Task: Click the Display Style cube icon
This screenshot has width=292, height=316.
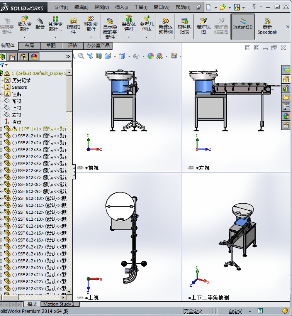Action: click(x=122, y=56)
